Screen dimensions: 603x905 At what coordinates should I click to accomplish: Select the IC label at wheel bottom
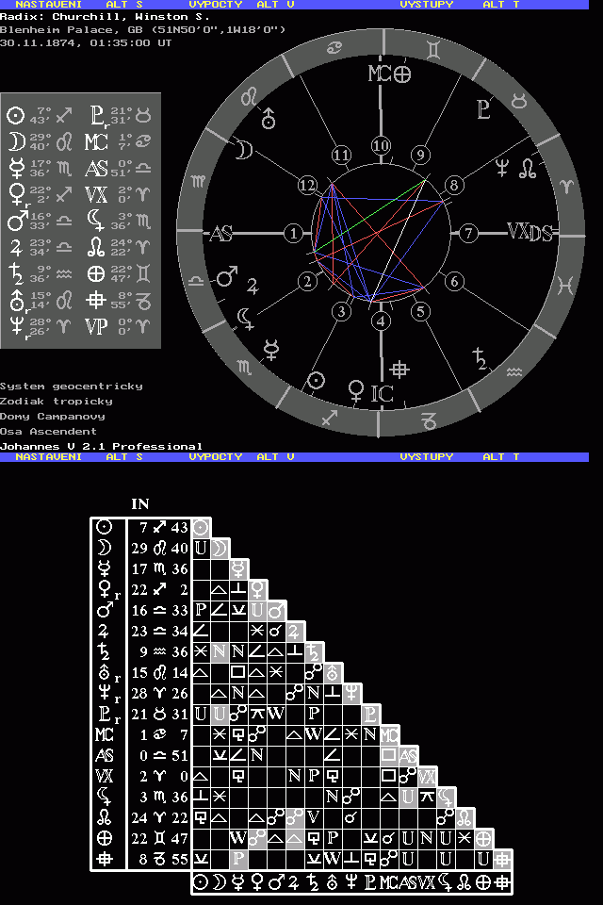[x=382, y=393]
